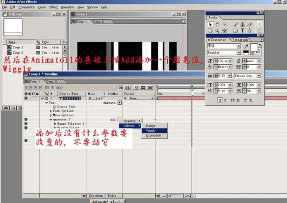Image resolution: width=287 pixels, height=203 pixels.
Task: Click the Project window preview thumbnail
Action: (x=13, y=27)
